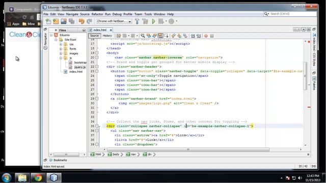This screenshot has width=326, height=183.
Task: Click the Debug Project toolbar icon
Action: [x=161, y=21]
